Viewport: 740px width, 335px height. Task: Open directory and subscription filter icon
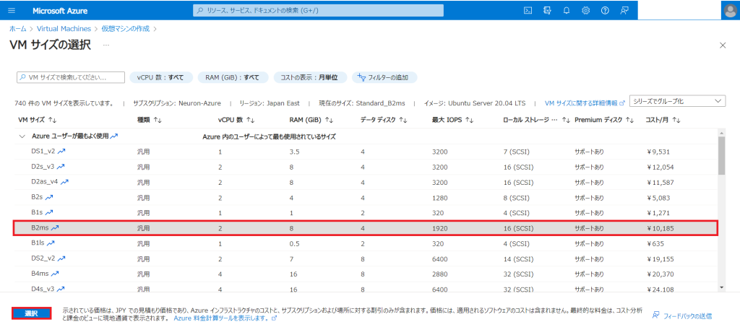pyautogui.click(x=548, y=10)
